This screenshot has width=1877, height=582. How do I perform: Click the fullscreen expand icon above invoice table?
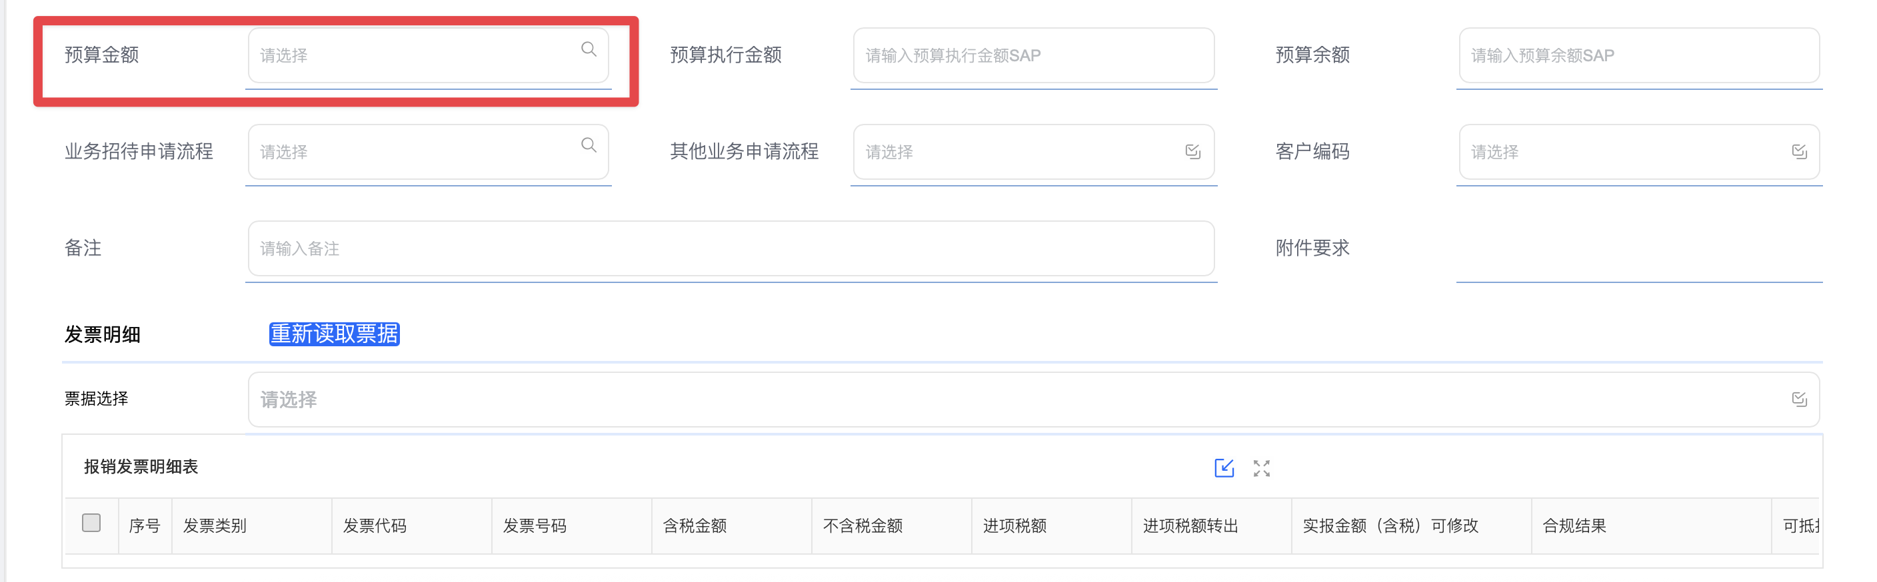pyautogui.click(x=1261, y=469)
